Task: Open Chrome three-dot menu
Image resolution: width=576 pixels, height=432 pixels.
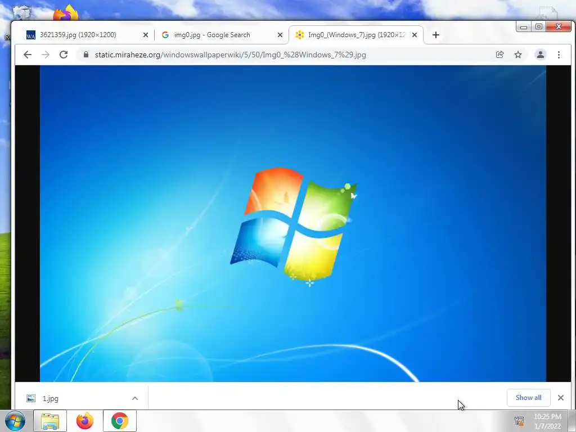Action: point(559,55)
